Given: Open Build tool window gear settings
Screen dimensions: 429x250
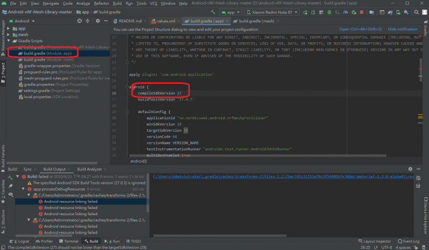Looking at the screenshot, I should pos(410,169).
